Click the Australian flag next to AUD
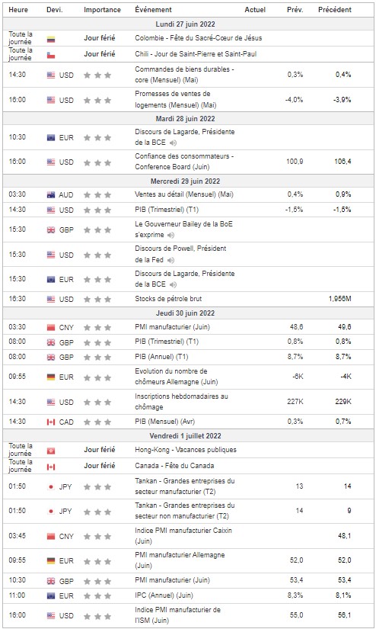This screenshot has width=376, height=629. click(x=51, y=195)
